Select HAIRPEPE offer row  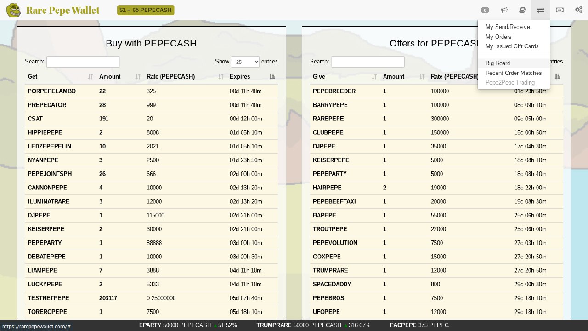pyautogui.click(x=436, y=188)
